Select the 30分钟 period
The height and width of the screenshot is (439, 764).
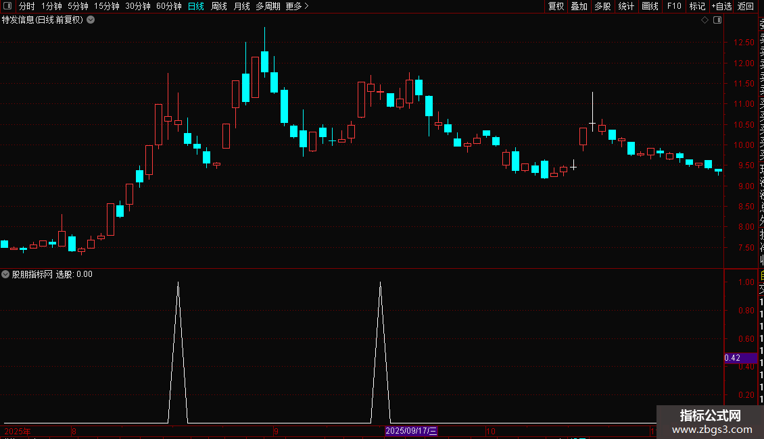point(138,6)
